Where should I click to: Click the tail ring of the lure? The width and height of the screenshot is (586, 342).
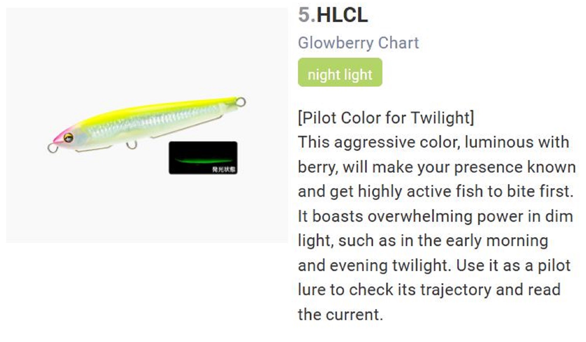[x=241, y=102]
